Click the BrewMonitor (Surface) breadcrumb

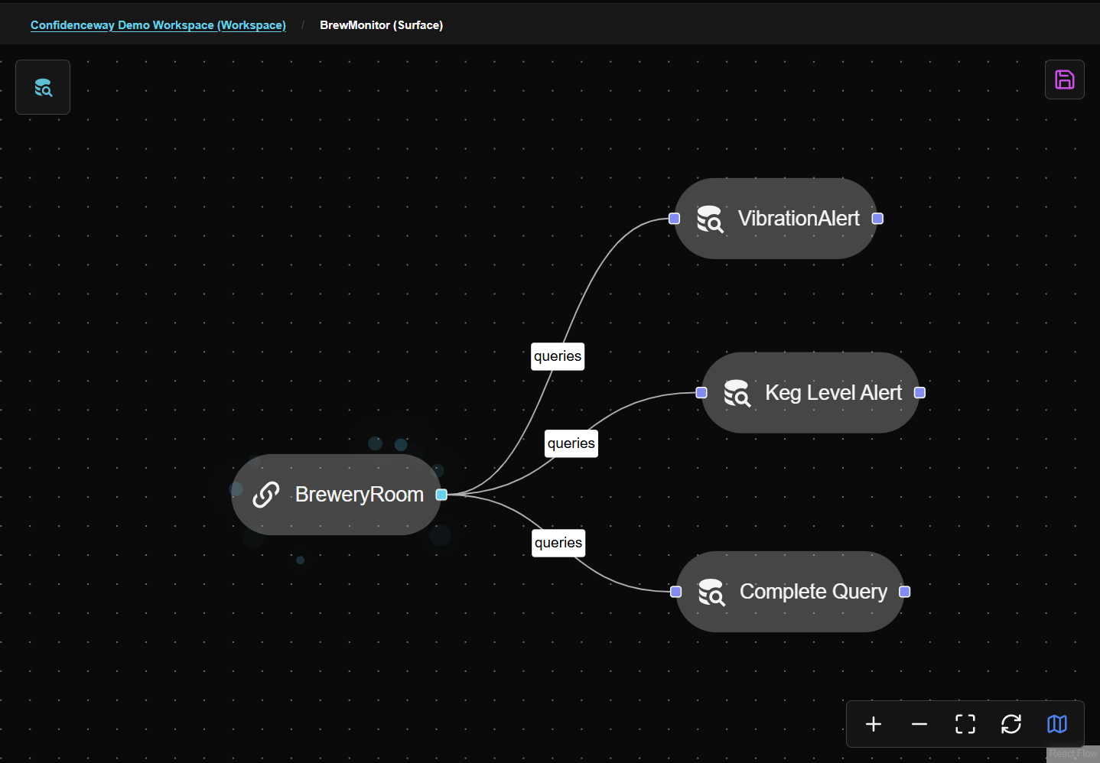pyautogui.click(x=381, y=25)
